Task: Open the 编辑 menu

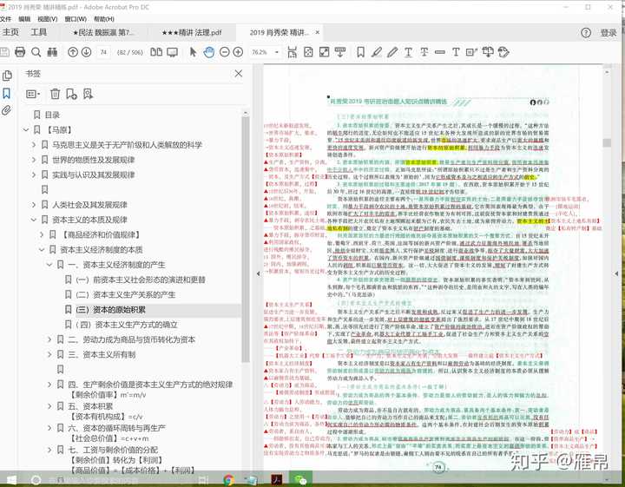Action: [x=23, y=17]
